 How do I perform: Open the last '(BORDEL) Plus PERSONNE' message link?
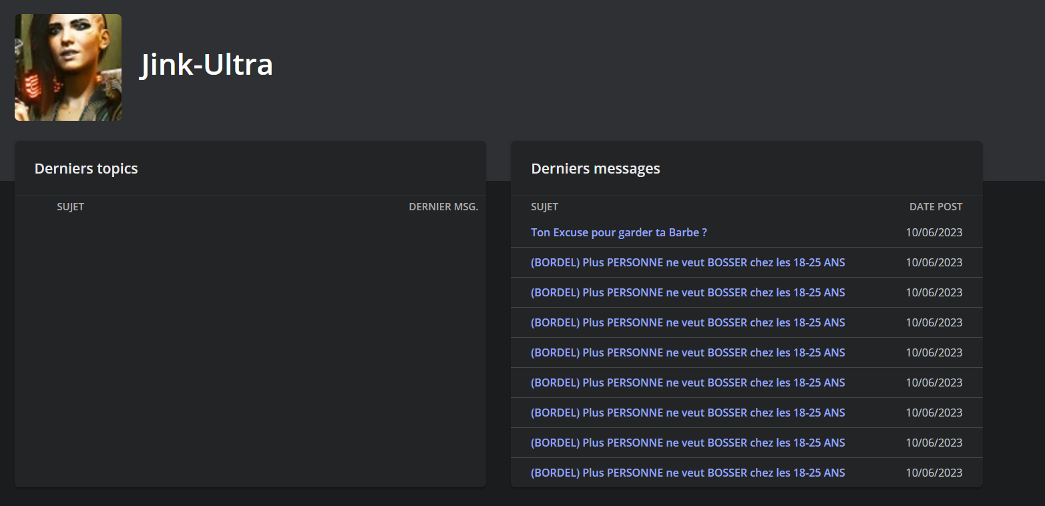pyautogui.click(x=687, y=473)
